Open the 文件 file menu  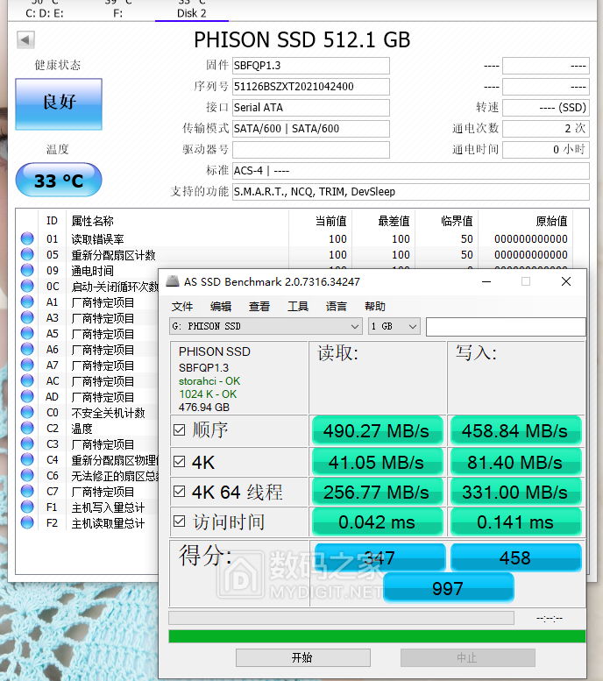coord(182,306)
